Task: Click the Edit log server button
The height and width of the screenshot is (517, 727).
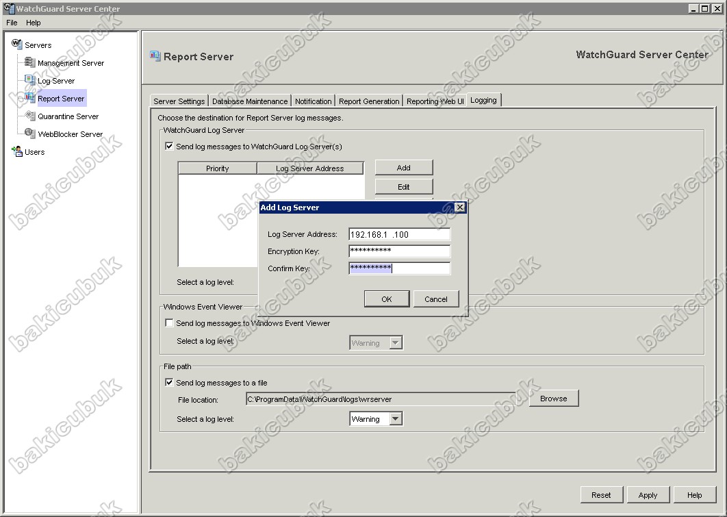Action: coord(404,187)
